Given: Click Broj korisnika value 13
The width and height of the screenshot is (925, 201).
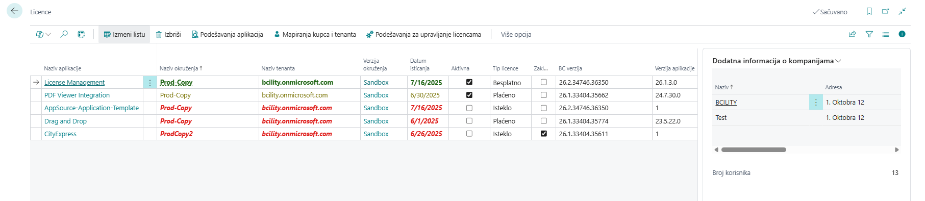Looking at the screenshot, I should point(895,172).
